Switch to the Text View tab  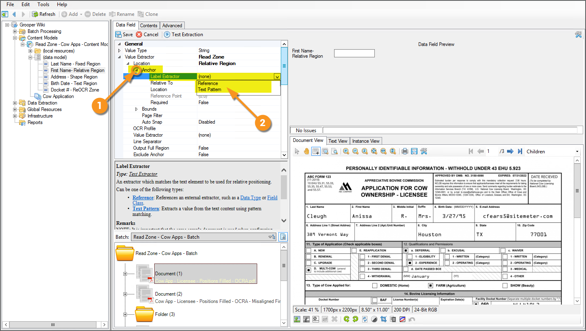(x=338, y=141)
